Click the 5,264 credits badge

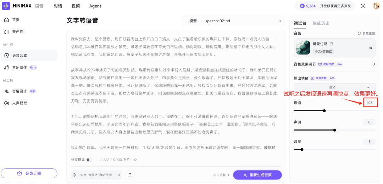tap(308, 6)
